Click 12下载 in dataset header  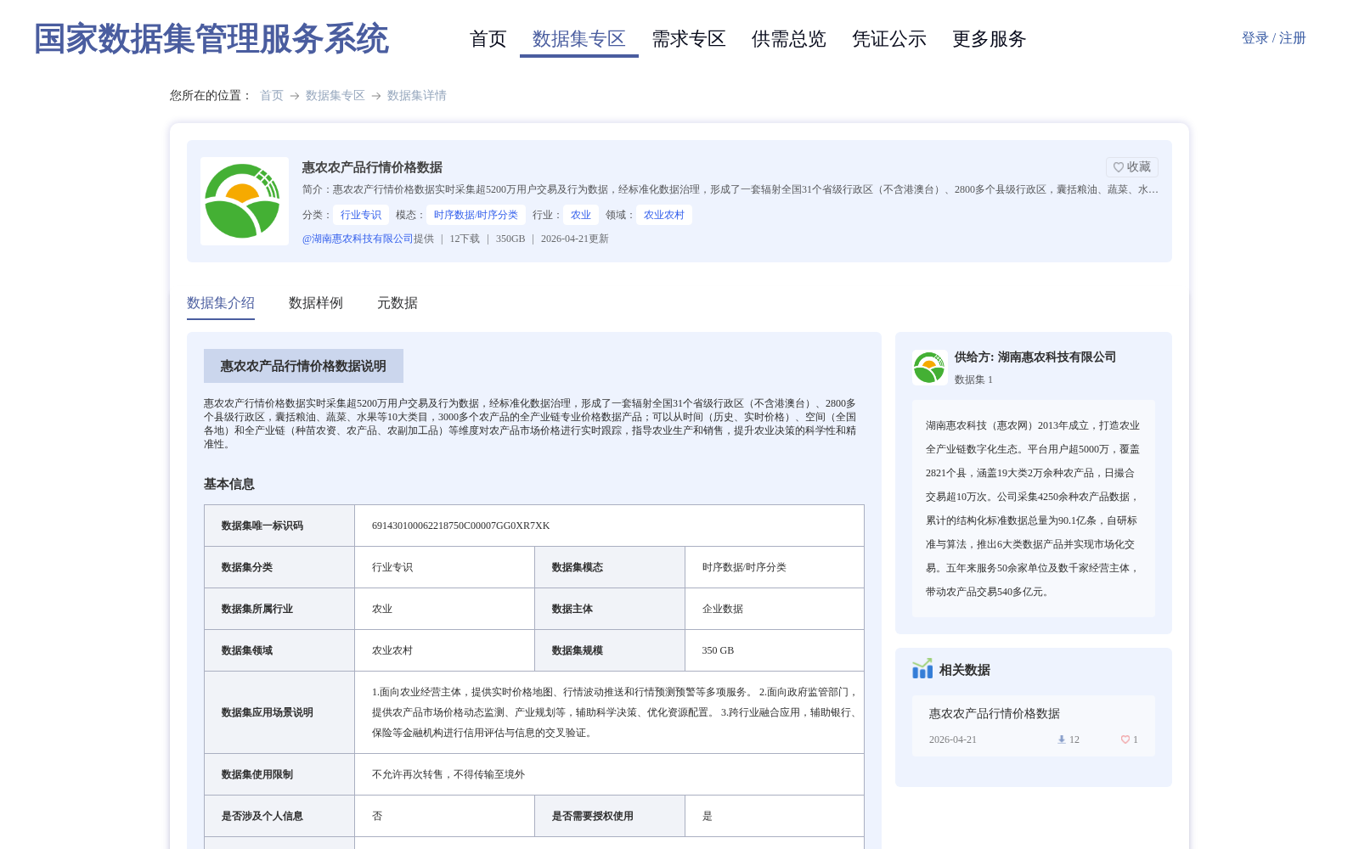click(x=465, y=239)
